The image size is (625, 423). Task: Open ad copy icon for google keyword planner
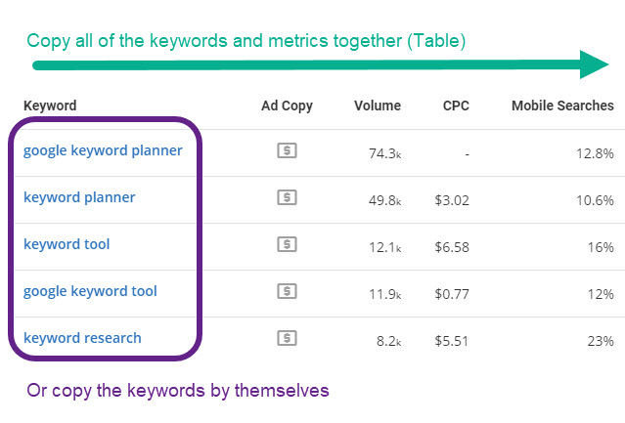[x=287, y=150]
